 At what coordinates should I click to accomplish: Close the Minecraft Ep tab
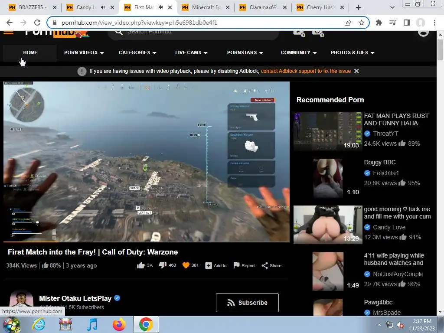tap(227, 7)
